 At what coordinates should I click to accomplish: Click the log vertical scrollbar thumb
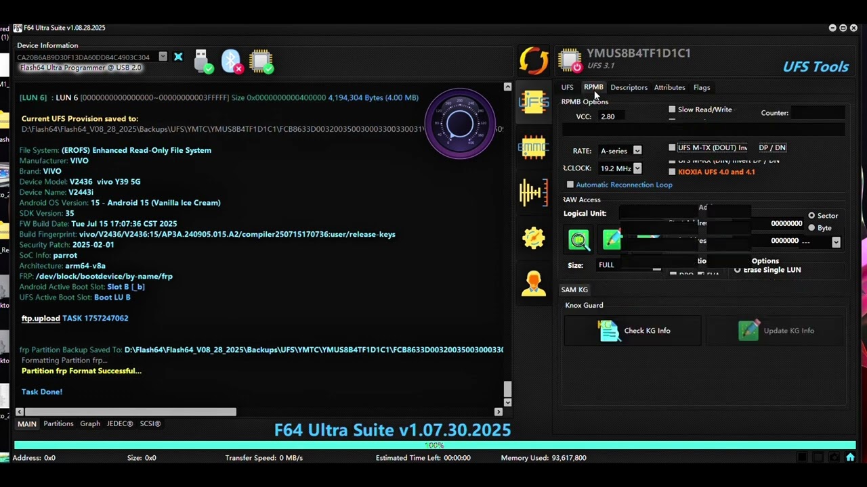[508, 389]
